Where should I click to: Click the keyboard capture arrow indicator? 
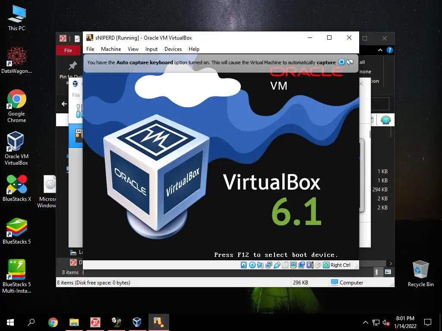tap(326, 265)
